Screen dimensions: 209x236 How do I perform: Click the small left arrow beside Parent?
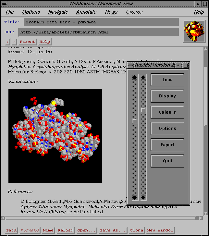coord(8,42)
